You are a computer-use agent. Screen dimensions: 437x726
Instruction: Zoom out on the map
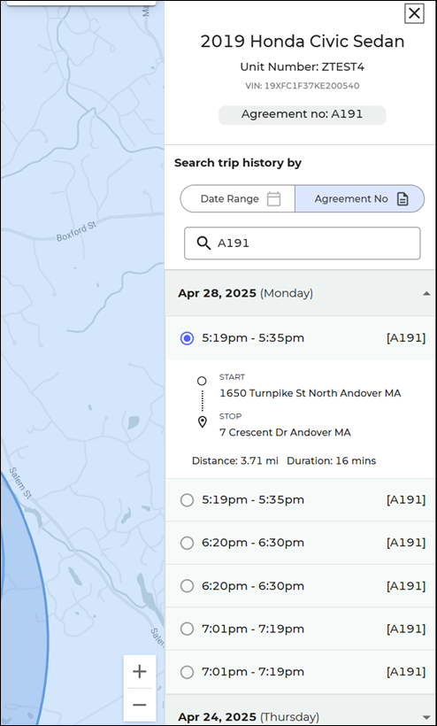click(x=140, y=705)
